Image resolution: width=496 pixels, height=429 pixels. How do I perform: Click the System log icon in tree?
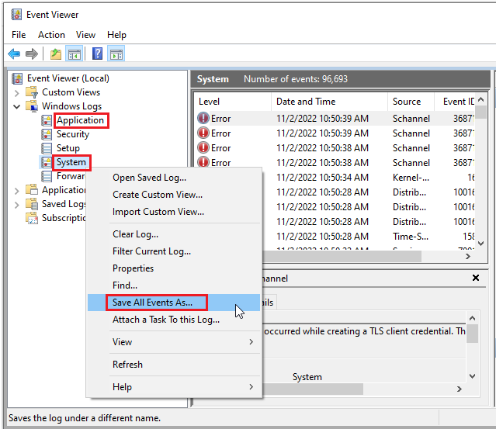47,162
